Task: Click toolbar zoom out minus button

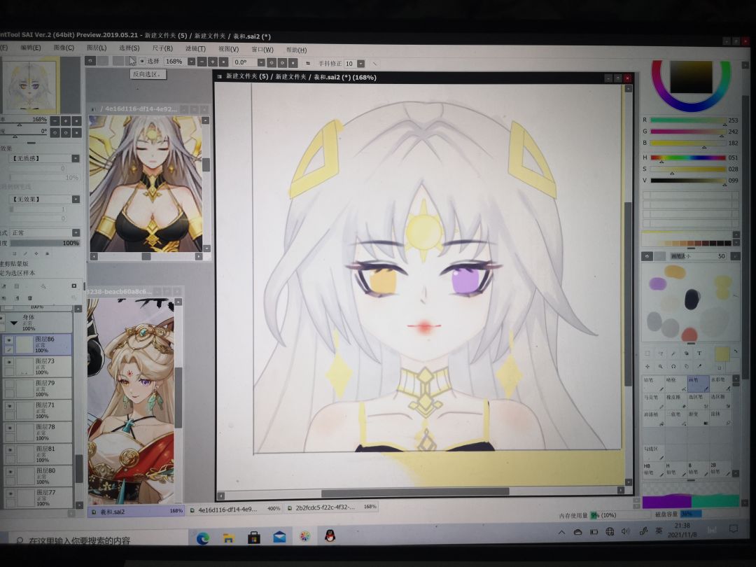Action: pyautogui.click(x=202, y=62)
